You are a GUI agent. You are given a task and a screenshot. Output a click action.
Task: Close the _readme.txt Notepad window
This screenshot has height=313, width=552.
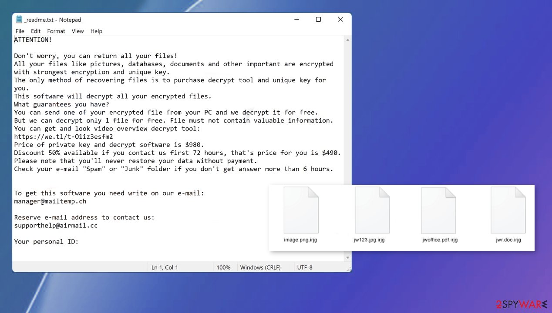340,20
